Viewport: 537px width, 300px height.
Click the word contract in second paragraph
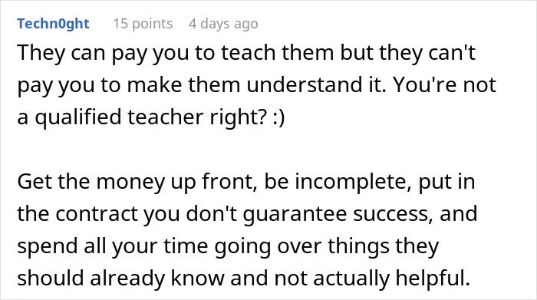(x=96, y=214)
